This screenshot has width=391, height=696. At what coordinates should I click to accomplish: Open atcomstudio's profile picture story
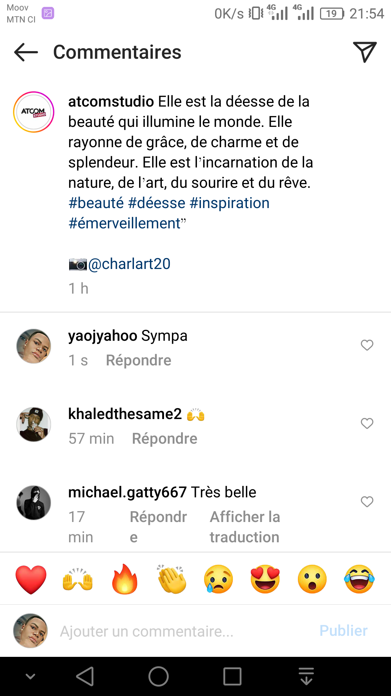click(x=34, y=112)
